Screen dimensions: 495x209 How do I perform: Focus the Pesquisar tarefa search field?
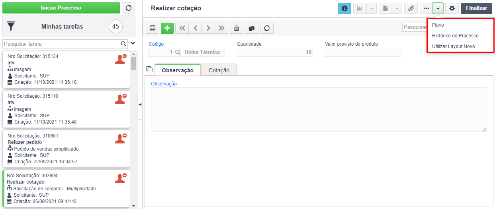(62, 44)
